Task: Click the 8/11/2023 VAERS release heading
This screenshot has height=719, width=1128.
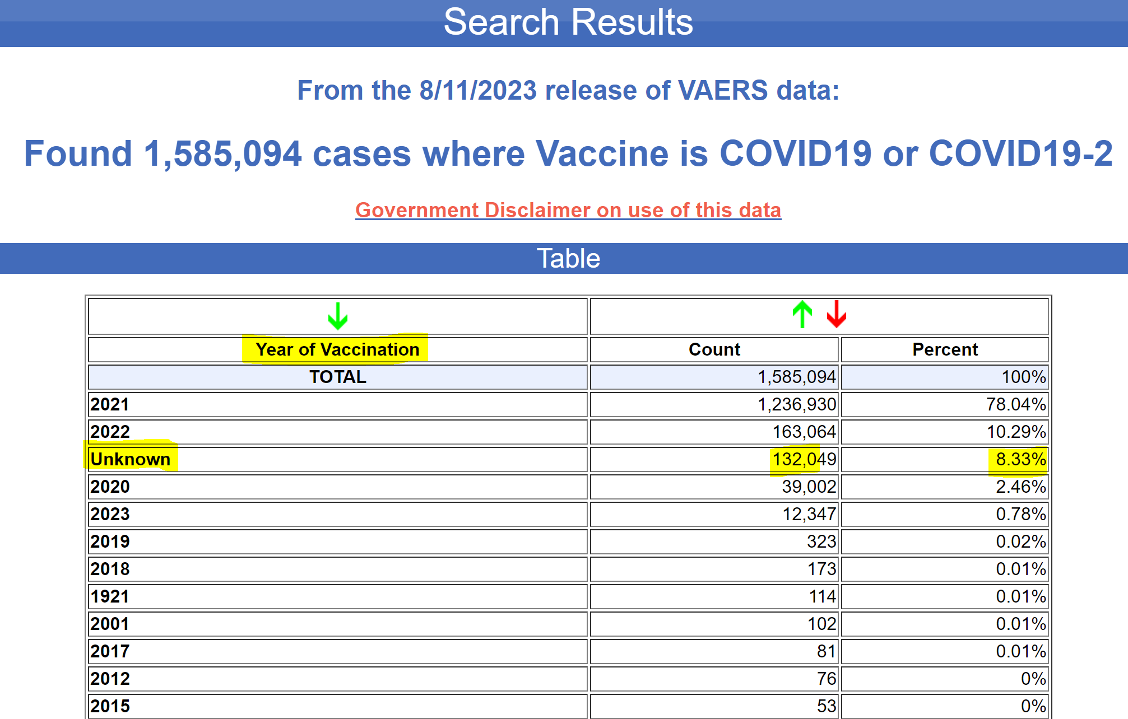Action: pos(568,90)
